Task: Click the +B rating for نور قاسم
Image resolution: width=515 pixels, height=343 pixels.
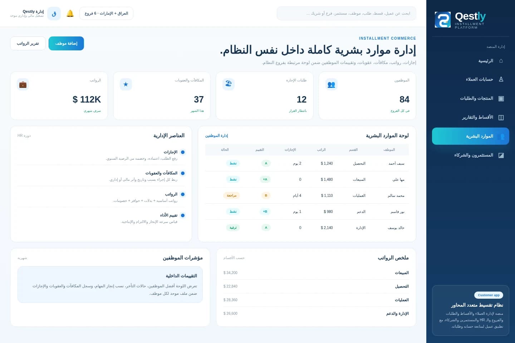Action: pos(265,212)
